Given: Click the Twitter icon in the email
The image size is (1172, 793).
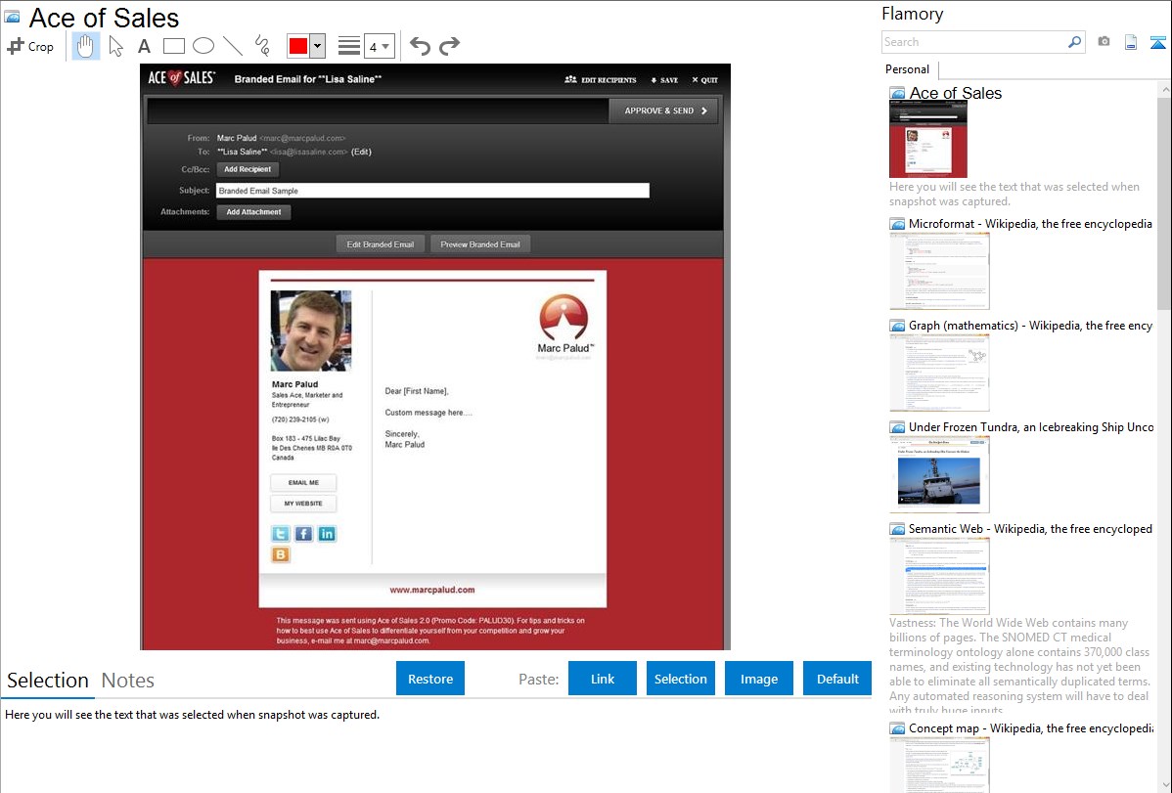Looking at the screenshot, I should point(281,534).
